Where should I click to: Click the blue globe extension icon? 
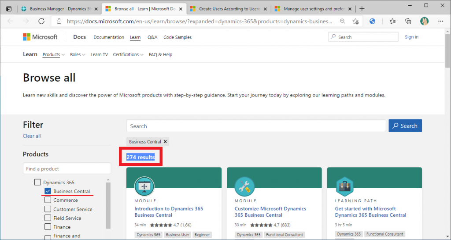[372, 21]
